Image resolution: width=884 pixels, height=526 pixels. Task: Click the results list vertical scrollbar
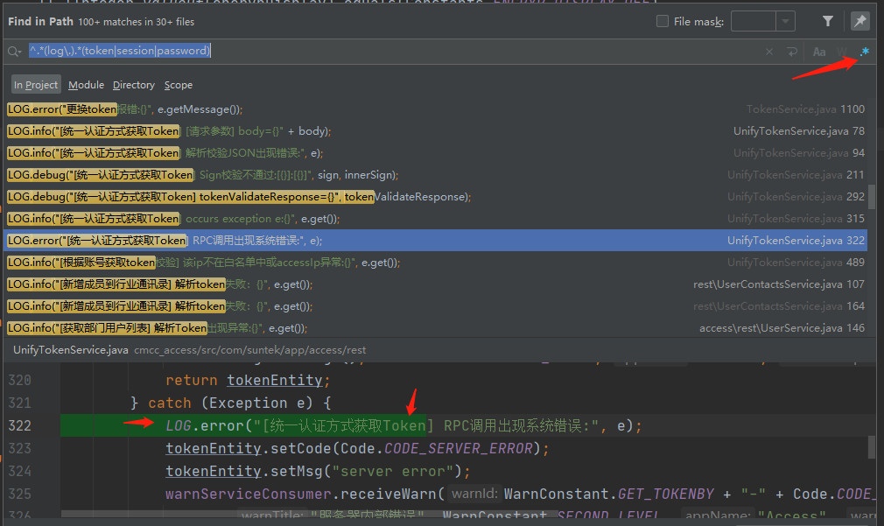click(x=872, y=197)
